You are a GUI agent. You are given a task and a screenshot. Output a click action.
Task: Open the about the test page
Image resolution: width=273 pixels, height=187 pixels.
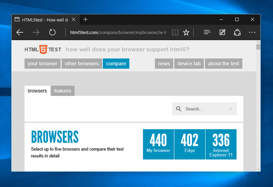224,64
